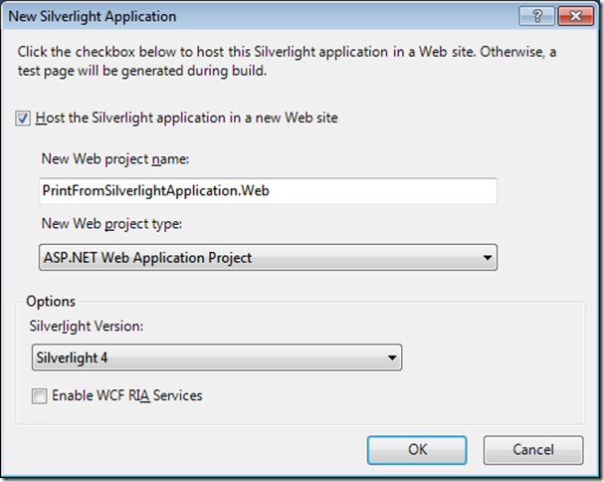
Task: Click the question mark Help button
Action: coord(536,16)
